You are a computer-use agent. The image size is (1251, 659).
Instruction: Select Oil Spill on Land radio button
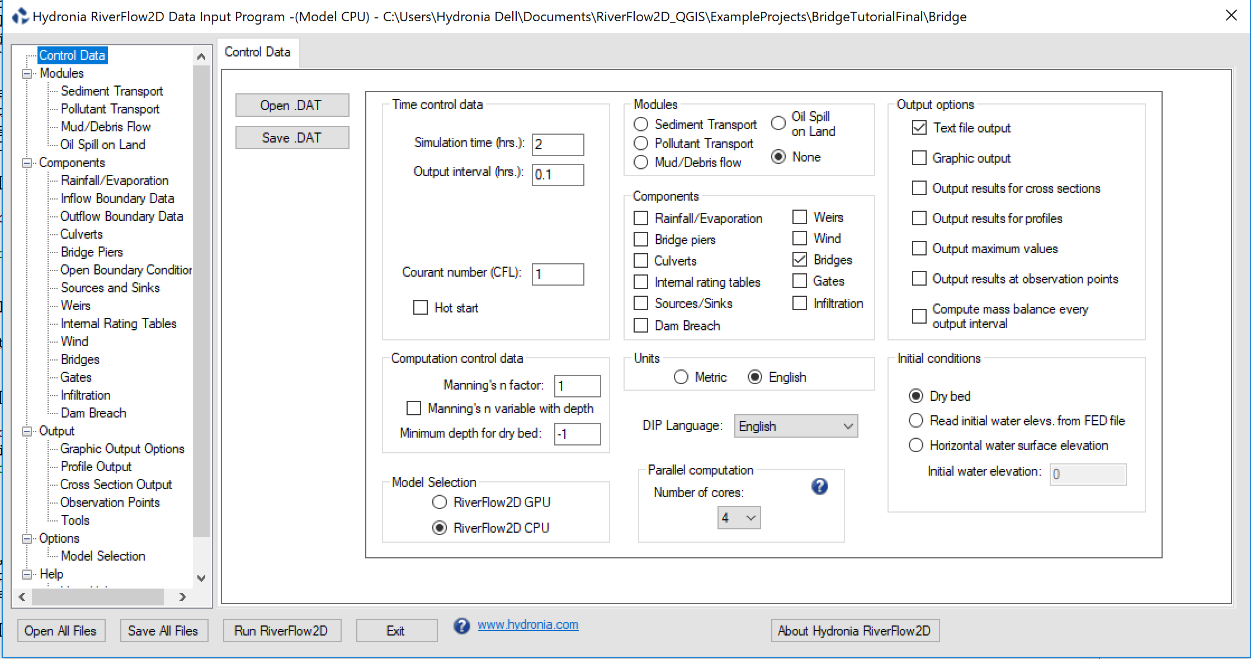778,123
